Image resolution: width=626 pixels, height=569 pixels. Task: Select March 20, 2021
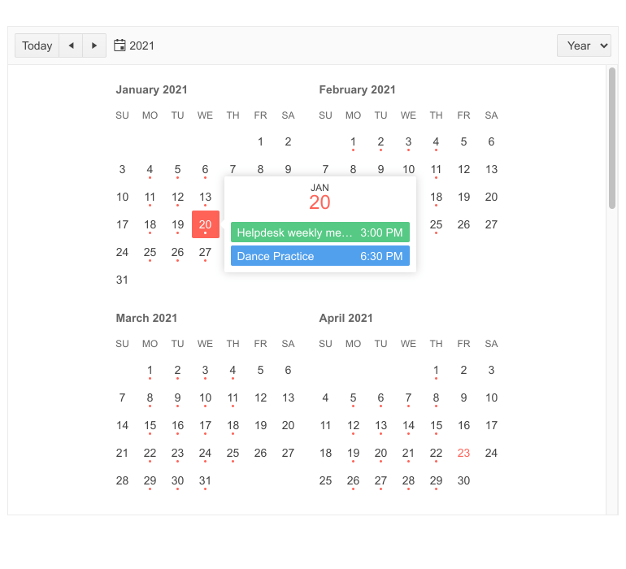(x=289, y=425)
